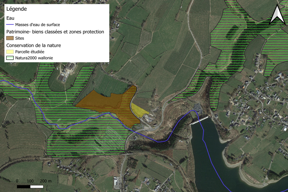Viewport: 288px width, 192px height.
Task: Click the scale bar 0 label
Action: [x=17, y=181]
